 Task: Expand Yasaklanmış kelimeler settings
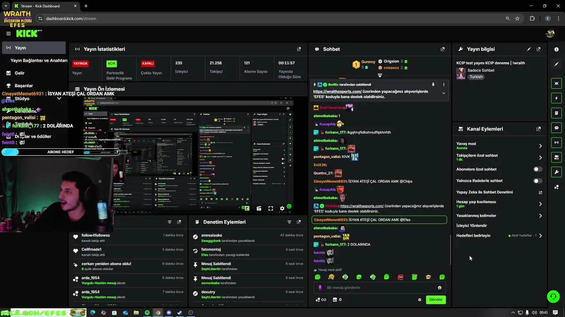pyautogui.click(x=540, y=216)
